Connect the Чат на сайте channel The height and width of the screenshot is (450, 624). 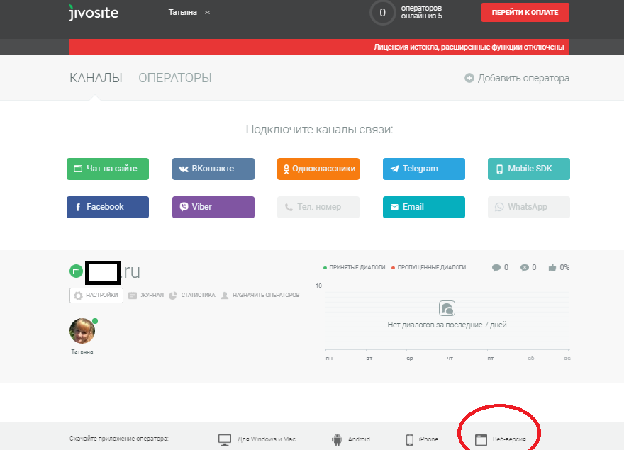tap(108, 169)
